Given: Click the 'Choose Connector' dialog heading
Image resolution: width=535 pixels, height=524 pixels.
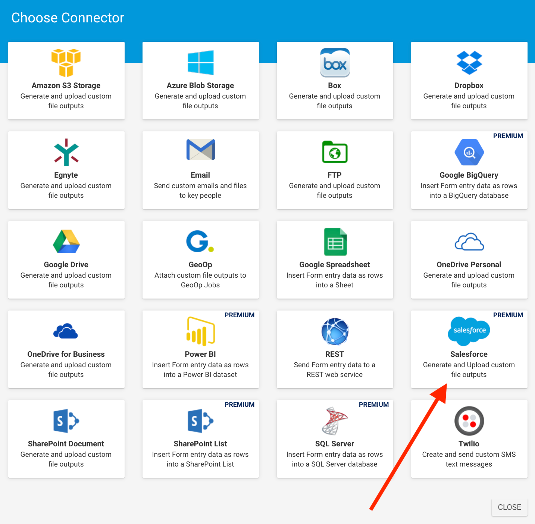Looking at the screenshot, I should [68, 18].
